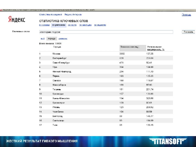Select the Челябинск row
Image resolution: width=196 pixels, height=147 pixels.
[106, 112]
